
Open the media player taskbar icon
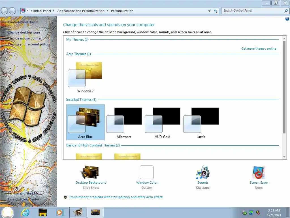click(x=60, y=212)
